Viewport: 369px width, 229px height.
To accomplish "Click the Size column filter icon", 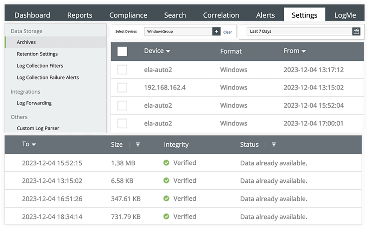I will click(138, 144).
